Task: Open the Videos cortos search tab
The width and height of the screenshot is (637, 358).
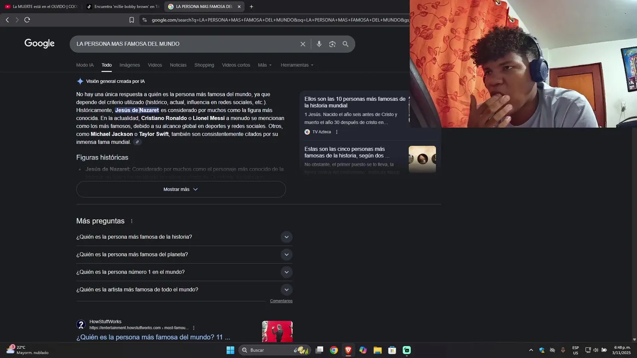Action: [x=236, y=65]
